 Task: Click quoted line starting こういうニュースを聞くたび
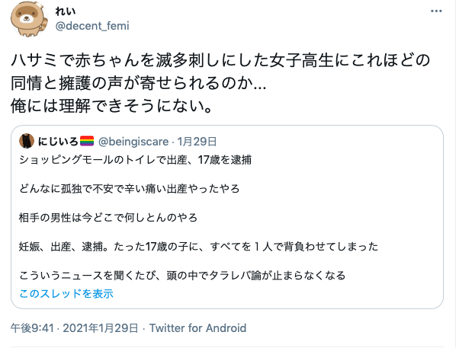click(182, 275)
